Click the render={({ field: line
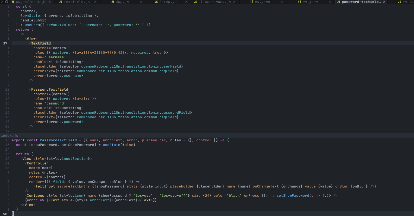Screen dimensions: 414x216 point(84,182)
